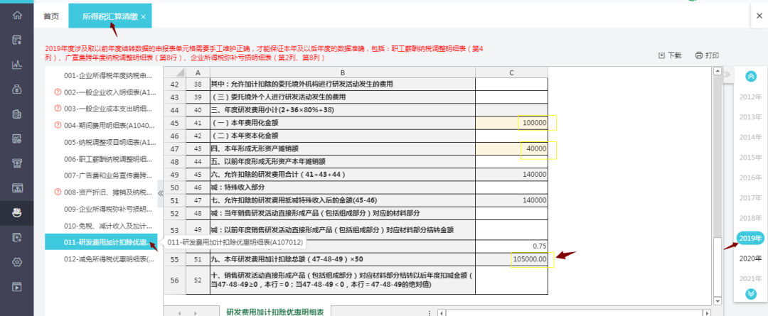Open the 研发费用加计扣除优惠明细表 sheet tab
The height and width of the screenshot is (316, 768).
(274, 312)
